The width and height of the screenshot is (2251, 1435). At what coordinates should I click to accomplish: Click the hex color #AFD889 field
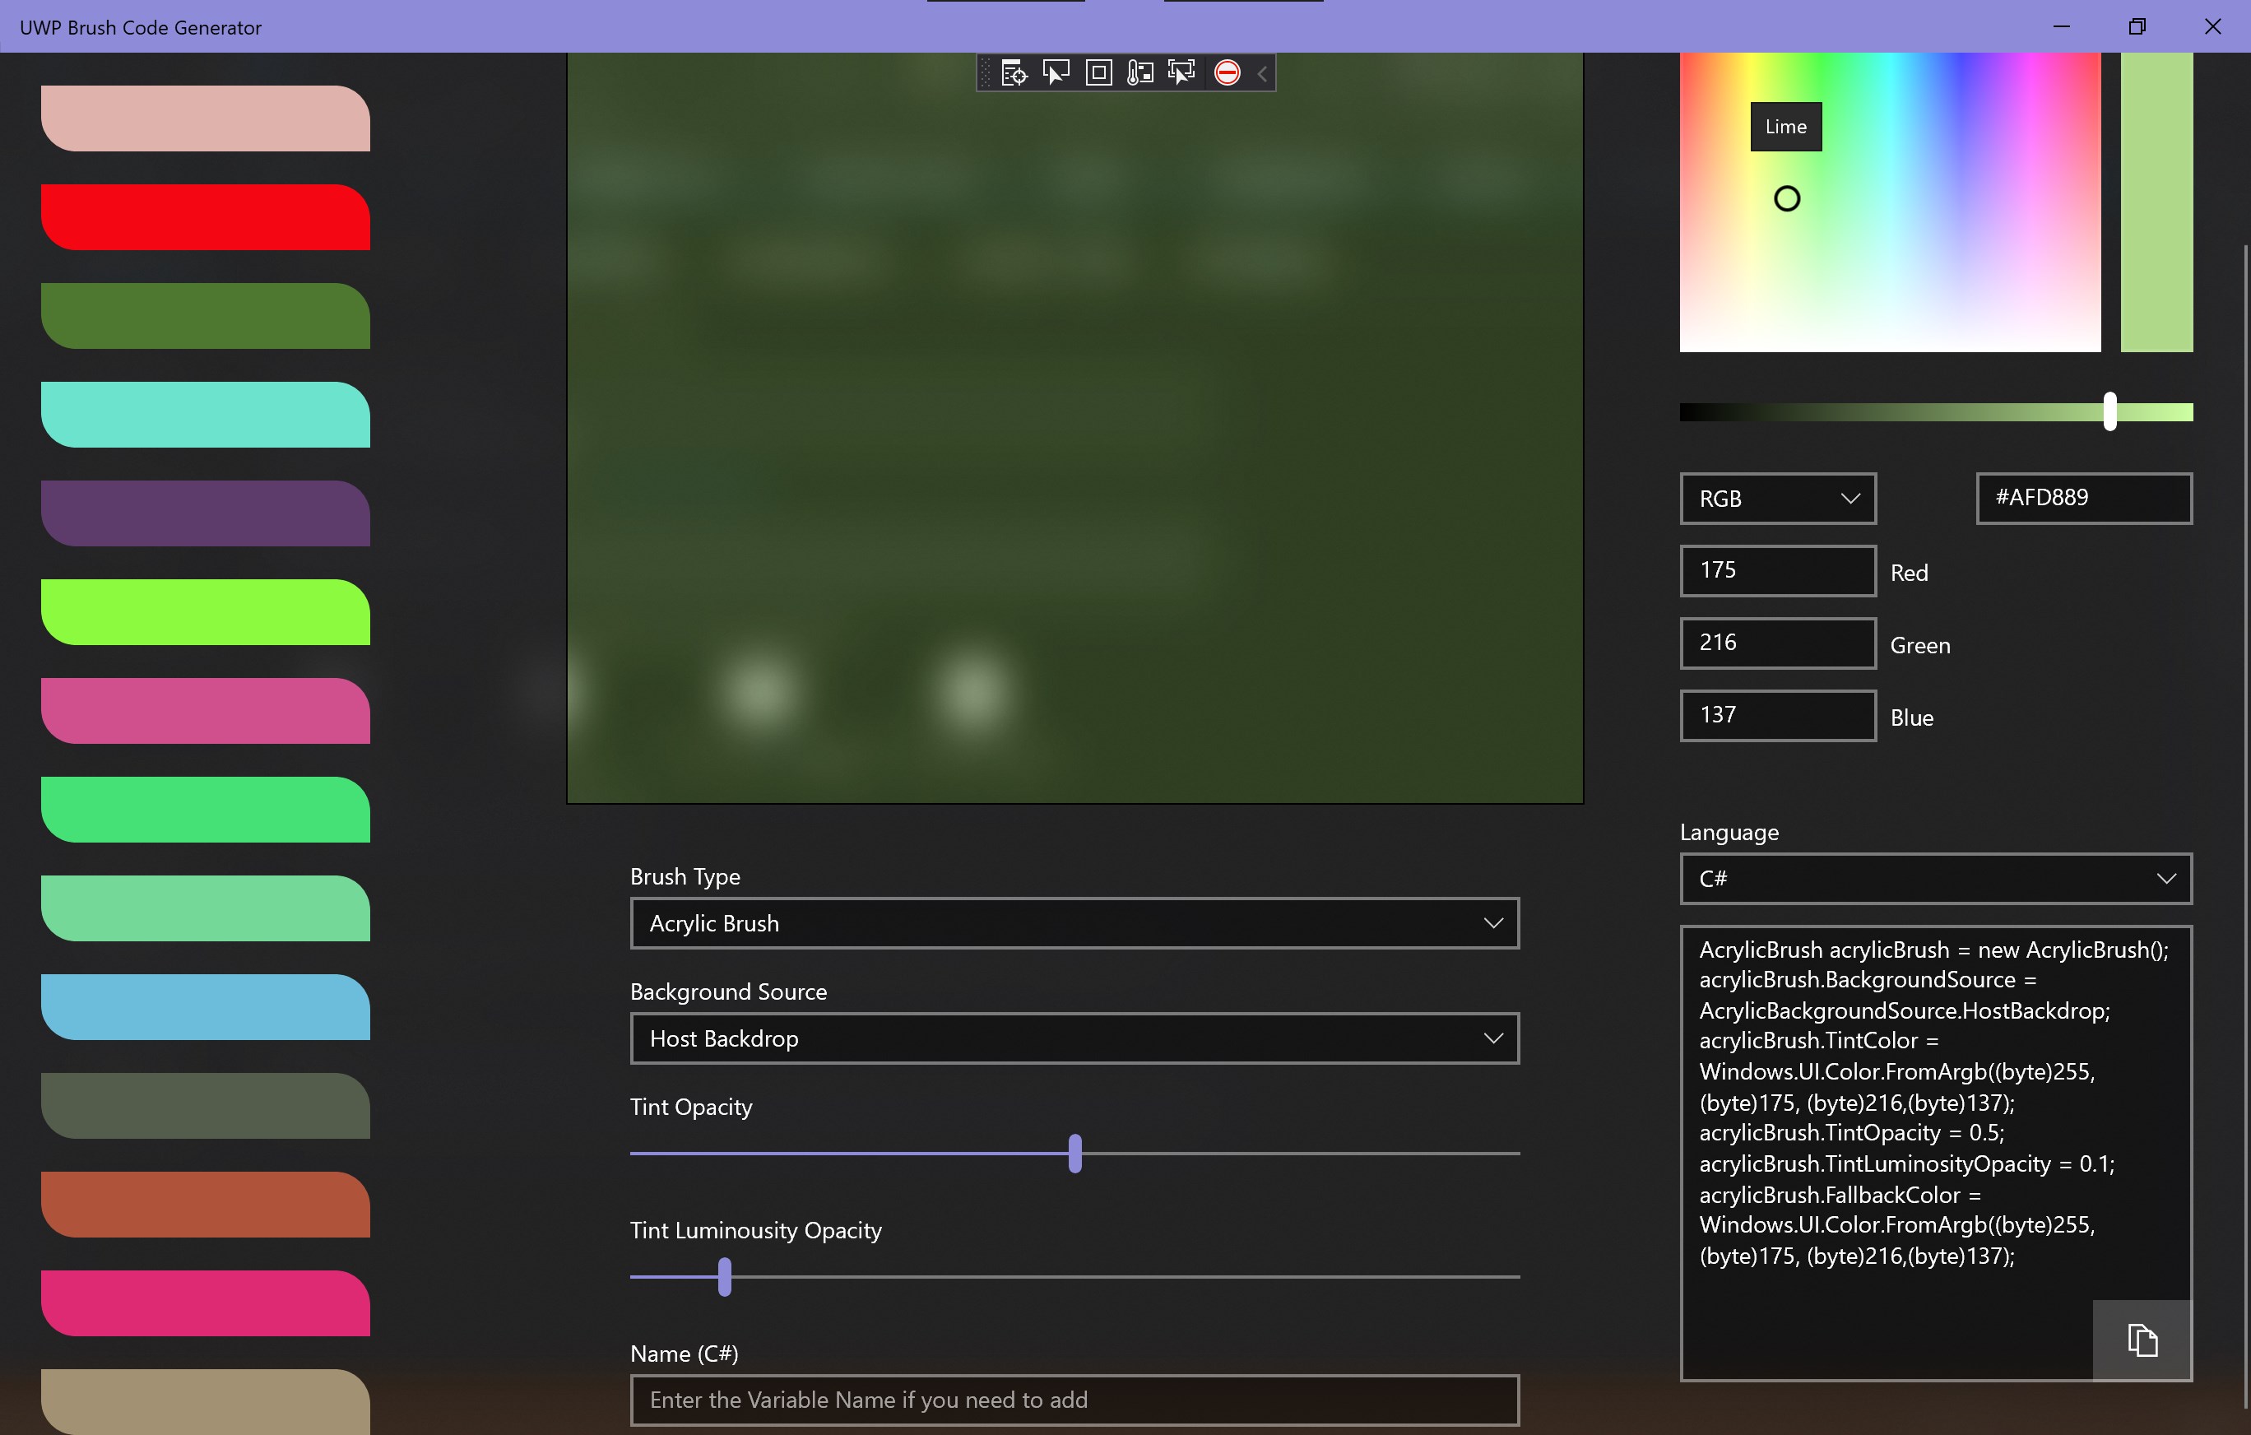2082,499
